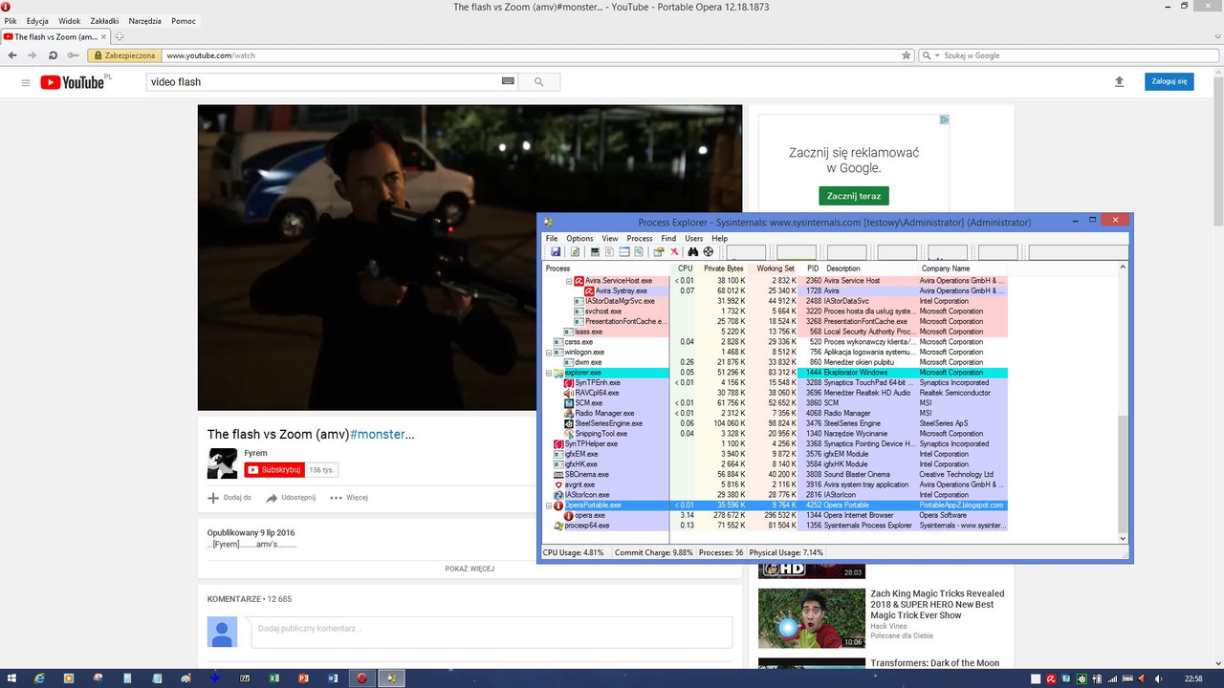Collapse the winlogon.exe tree node

click(549, 353)
